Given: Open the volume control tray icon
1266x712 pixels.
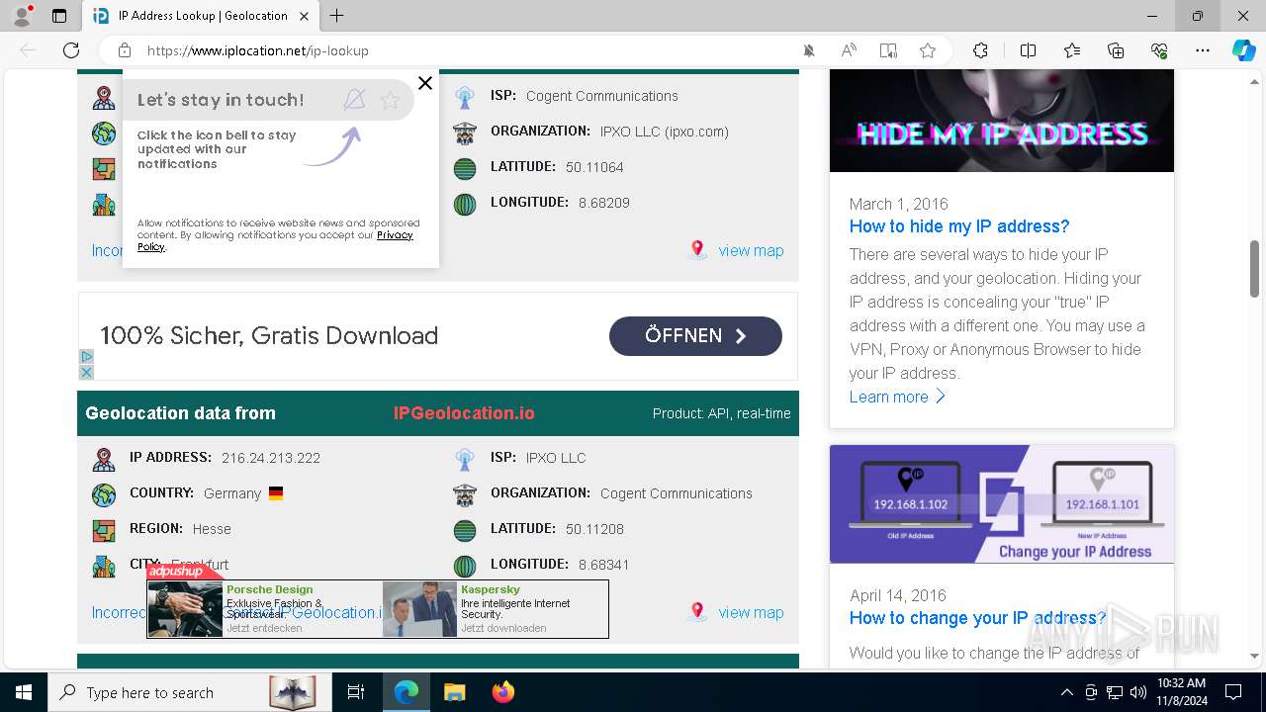Looking at the screenshot, I should 1138,692.
